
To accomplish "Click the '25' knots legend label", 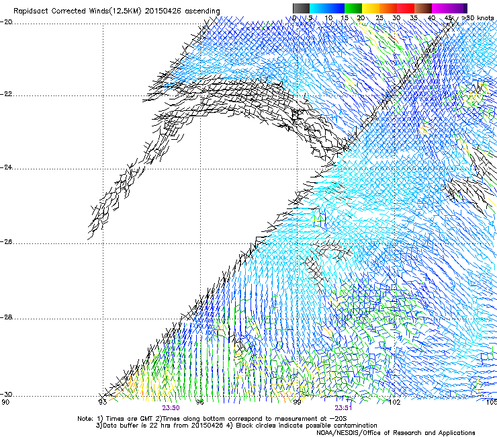I will tap(379, 18).
